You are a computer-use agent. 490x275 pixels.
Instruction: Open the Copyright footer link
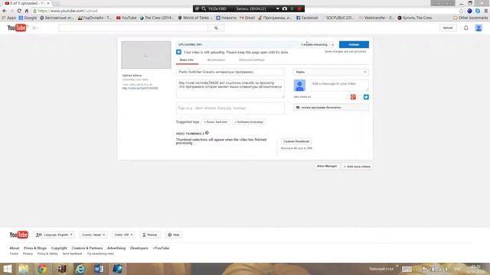pos(59,248)
